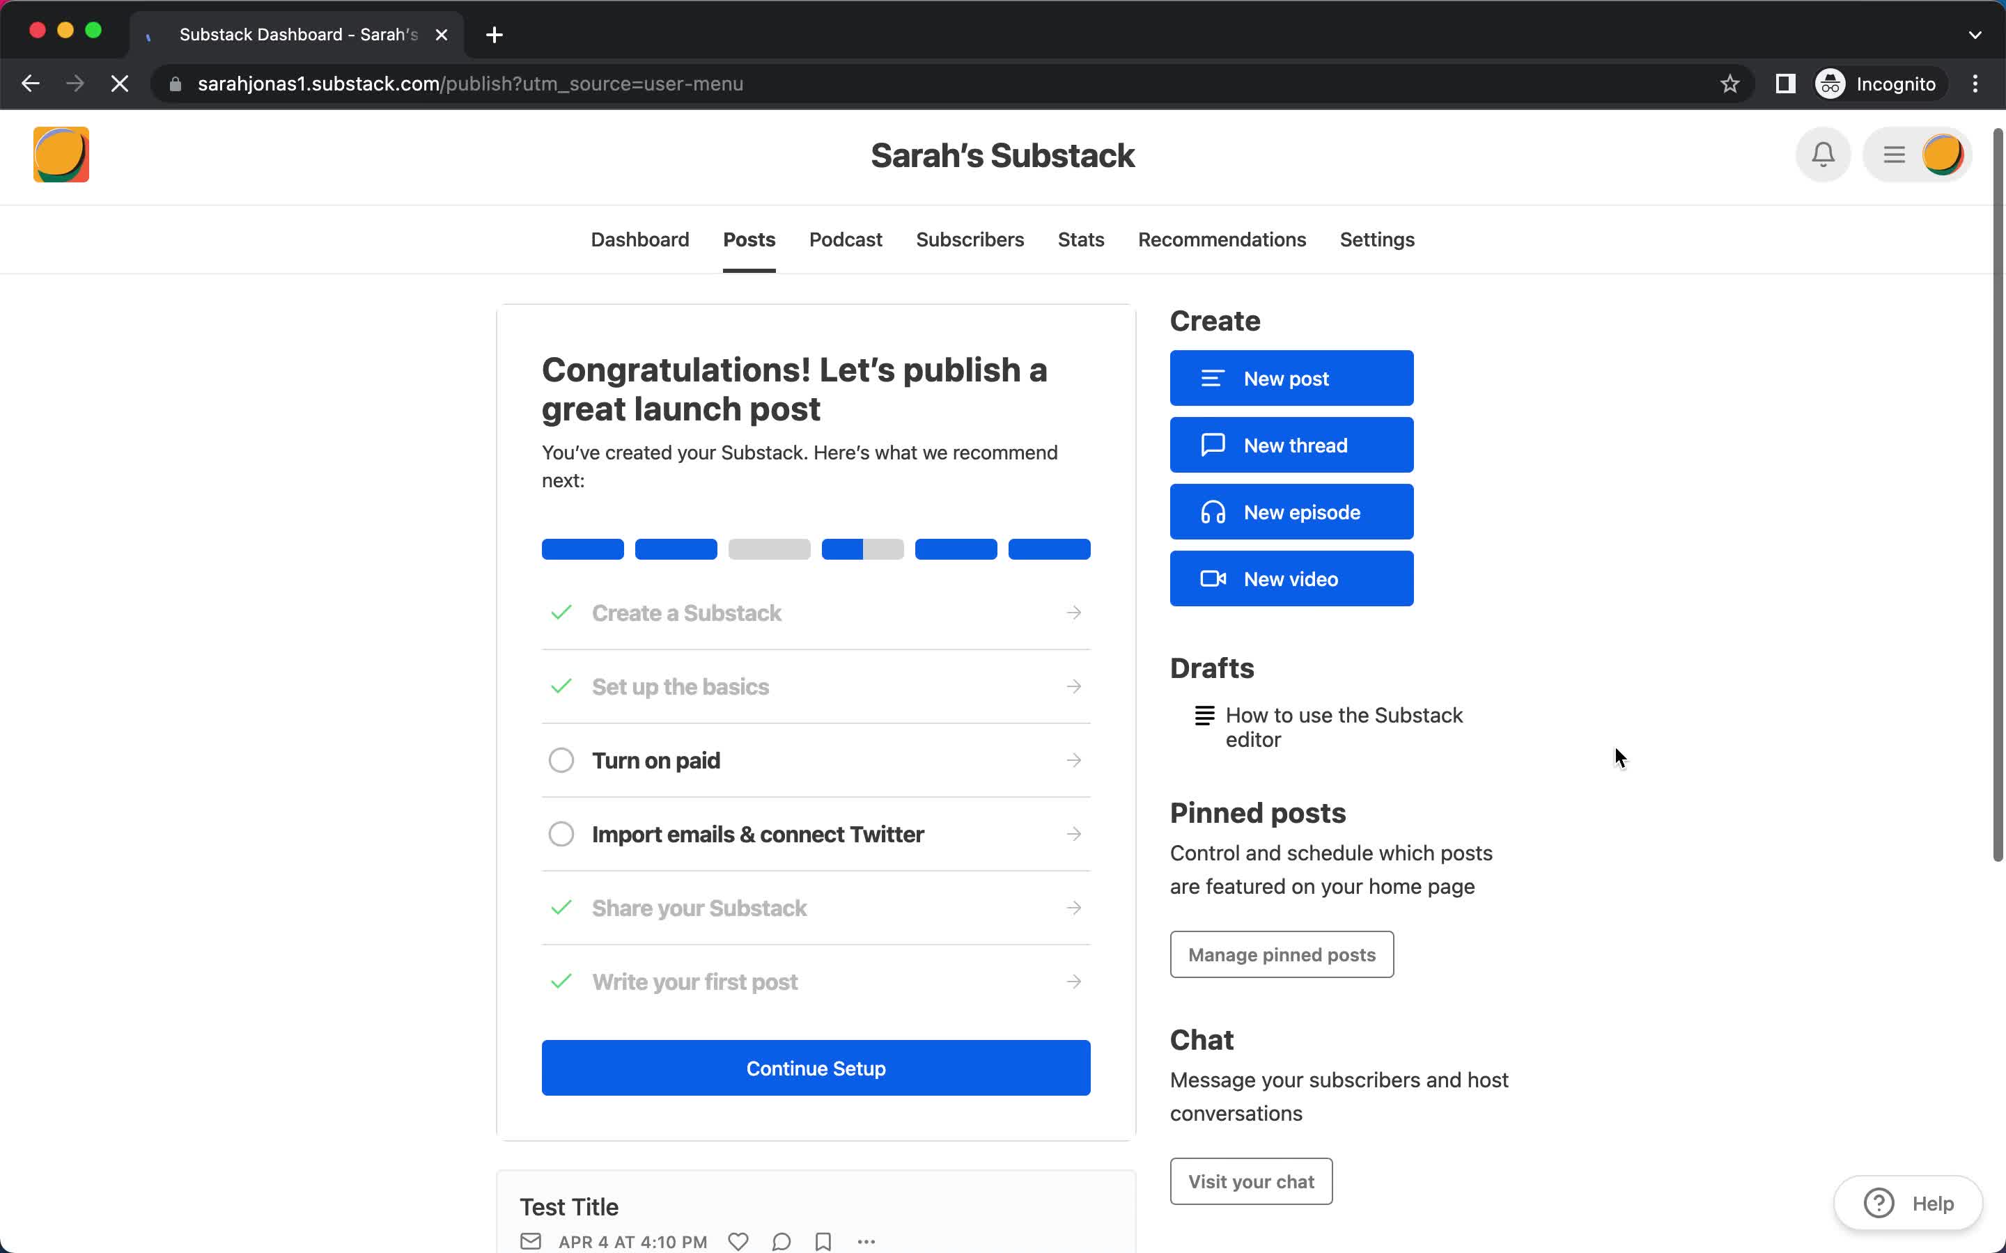The height and width of the screenshot is (1253, 2006).
Task: Click the Create a Substack checkmark
Action: point(561,613)
